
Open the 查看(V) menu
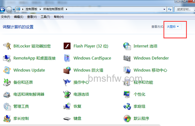32,17
